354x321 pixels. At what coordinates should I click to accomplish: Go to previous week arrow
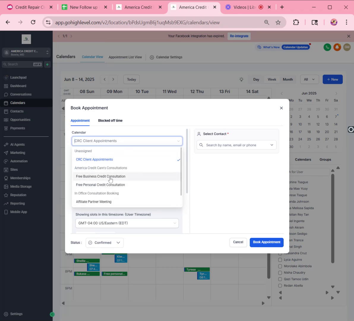pyautogui.click(x=105, y=79)
